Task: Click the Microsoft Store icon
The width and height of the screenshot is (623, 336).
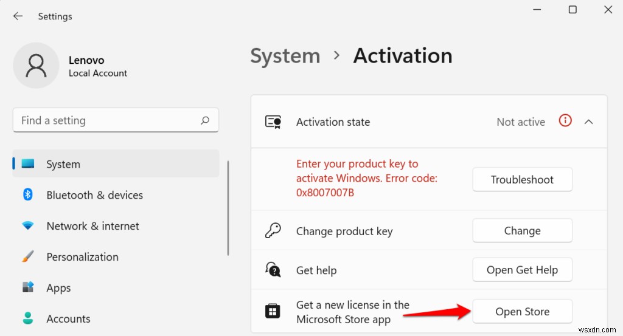Action: [273, 312]
